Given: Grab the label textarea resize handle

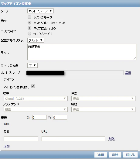Looking at the screenshot, I should 135,58.
